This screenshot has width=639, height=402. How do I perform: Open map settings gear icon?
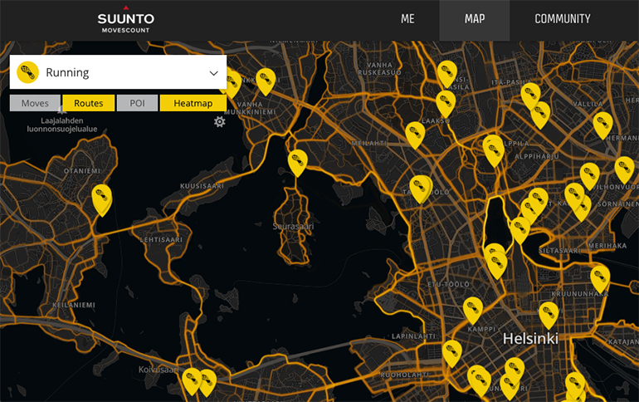click(220, 121)
